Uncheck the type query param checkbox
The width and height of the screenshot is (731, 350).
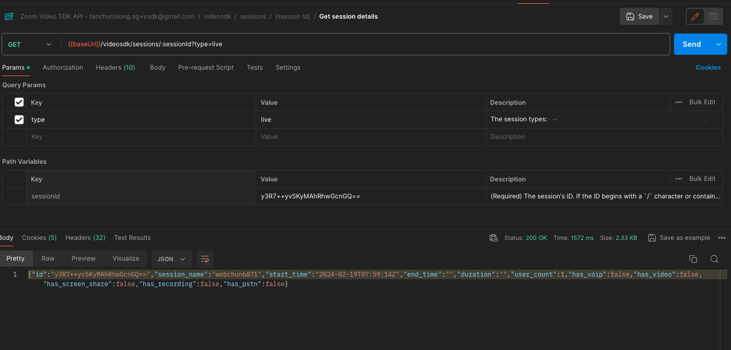click(19, 120)
